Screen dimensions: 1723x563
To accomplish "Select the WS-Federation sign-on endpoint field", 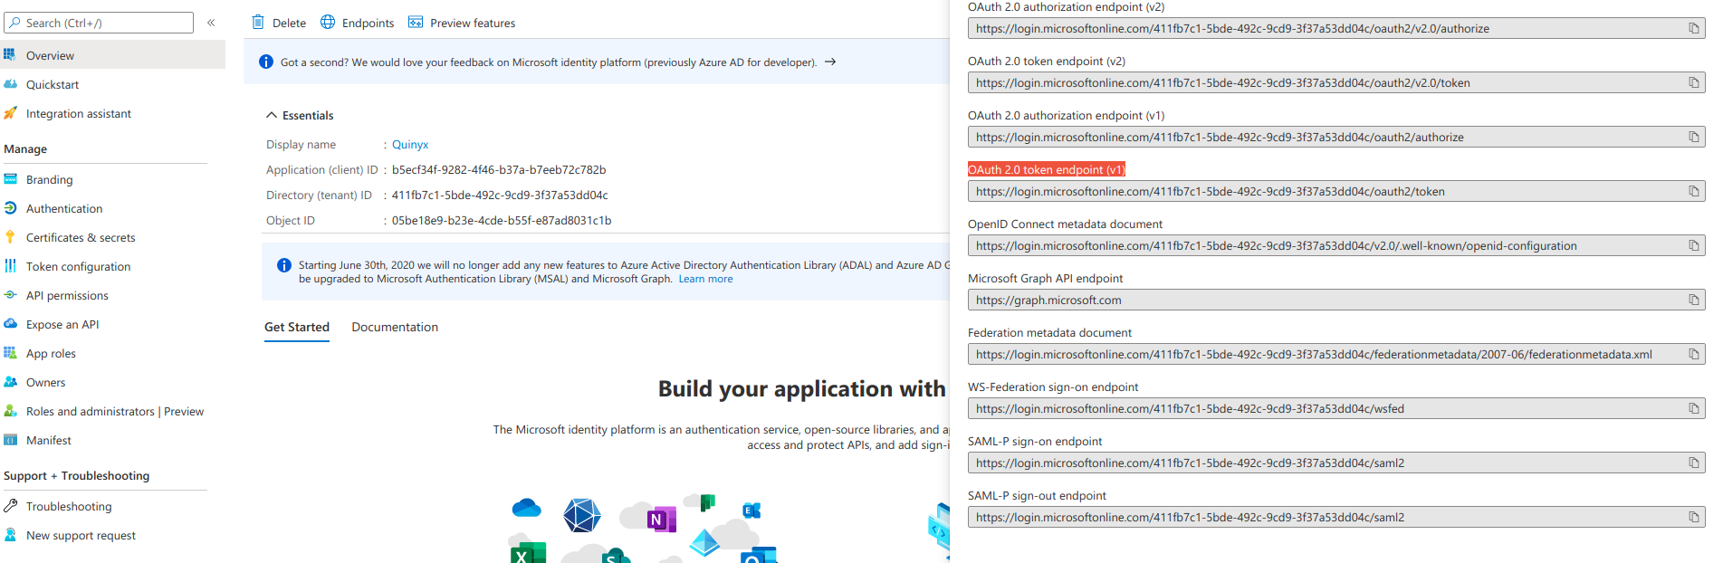I will point(1336,409).
